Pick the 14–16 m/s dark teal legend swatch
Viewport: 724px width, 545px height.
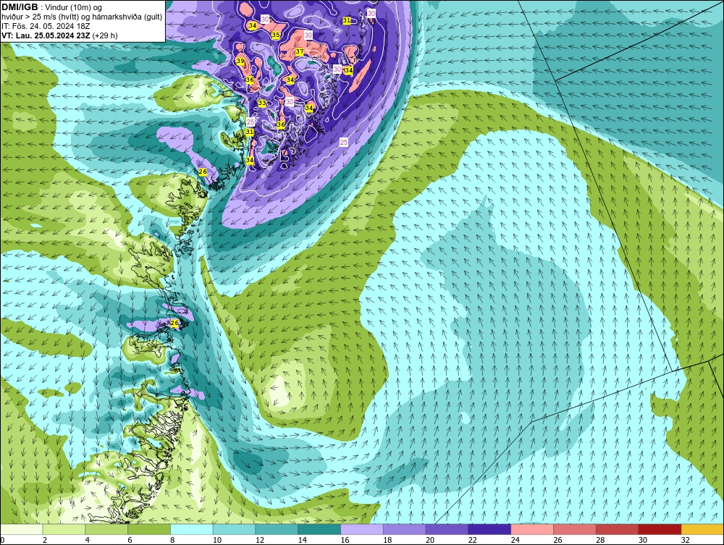tap(319, 529)
